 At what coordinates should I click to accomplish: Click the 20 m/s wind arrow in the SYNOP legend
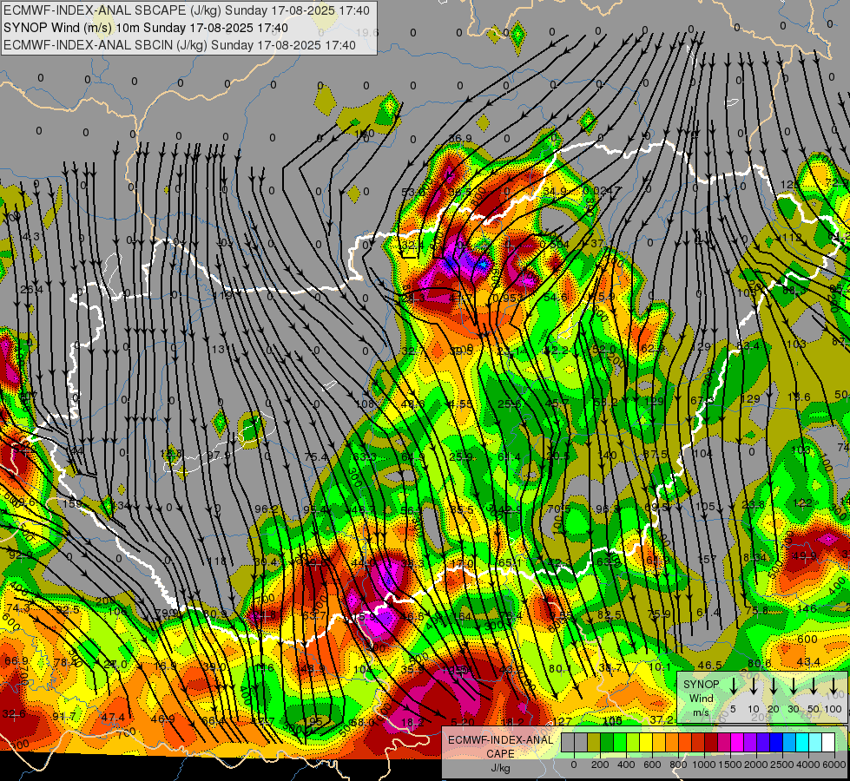point(774,686)
